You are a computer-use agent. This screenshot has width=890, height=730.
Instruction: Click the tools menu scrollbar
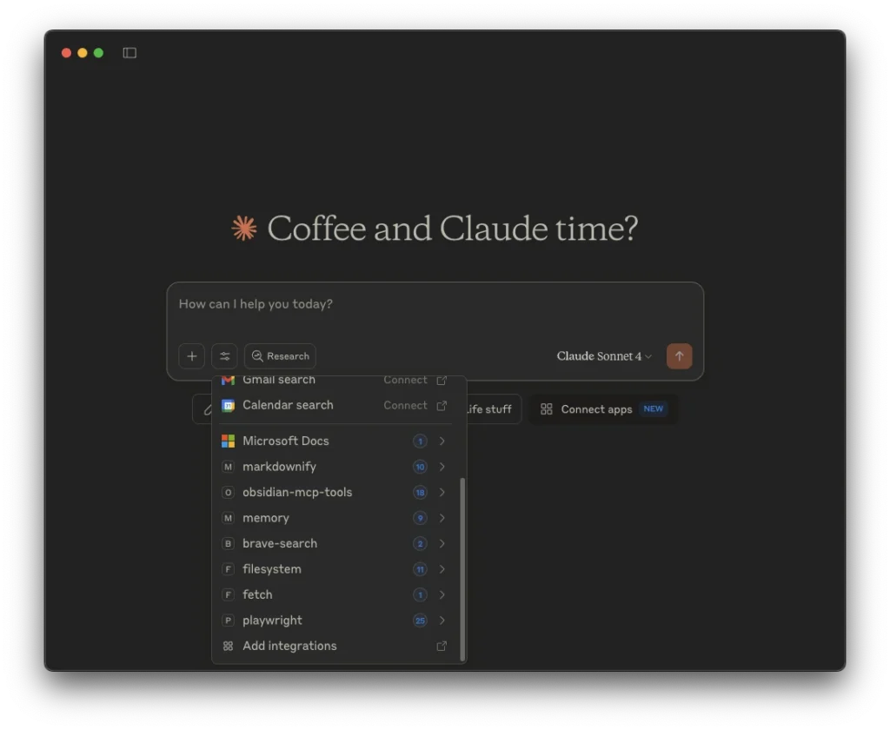[x=462, y=569]
